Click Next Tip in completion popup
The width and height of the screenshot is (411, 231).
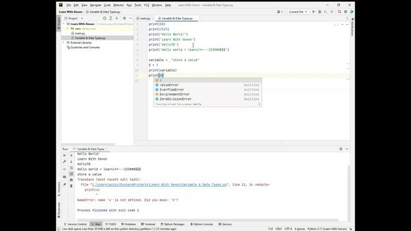click(x=197, y=104)
